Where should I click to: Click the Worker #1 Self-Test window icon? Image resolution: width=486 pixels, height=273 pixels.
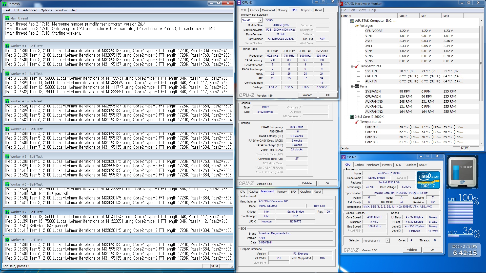(7, 46)
